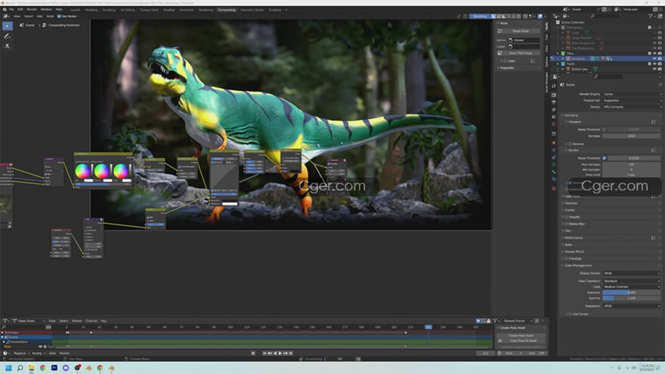665x374 pixels.
Task: Enable the Use Curves checkbox
Action: point(570,314)
